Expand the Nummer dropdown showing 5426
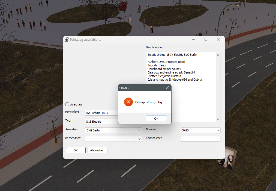The image size is (276, 191). point(218,131)
